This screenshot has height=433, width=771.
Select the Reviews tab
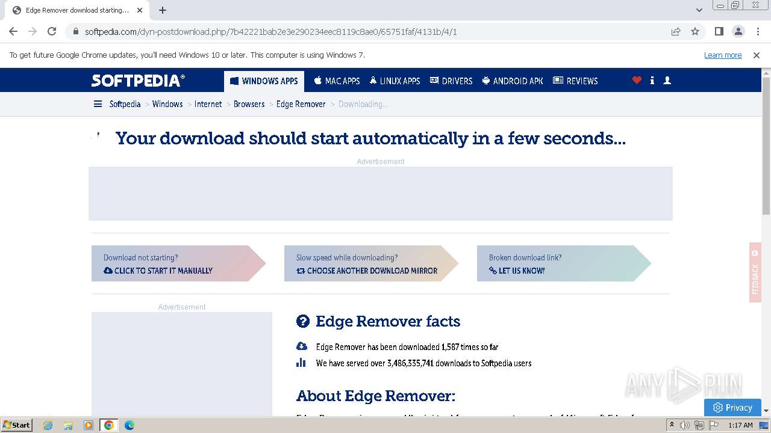pos(575,81)
